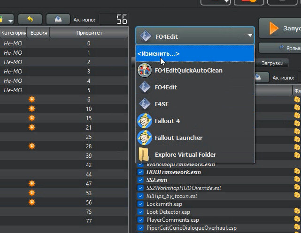Select the mod row with priority 75

tap(64, 212)
